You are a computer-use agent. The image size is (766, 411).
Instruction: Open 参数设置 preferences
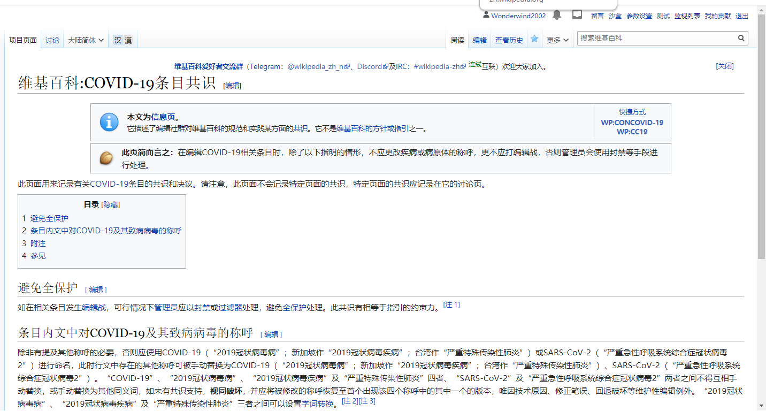pyautogui.click(x=639, y=16)
